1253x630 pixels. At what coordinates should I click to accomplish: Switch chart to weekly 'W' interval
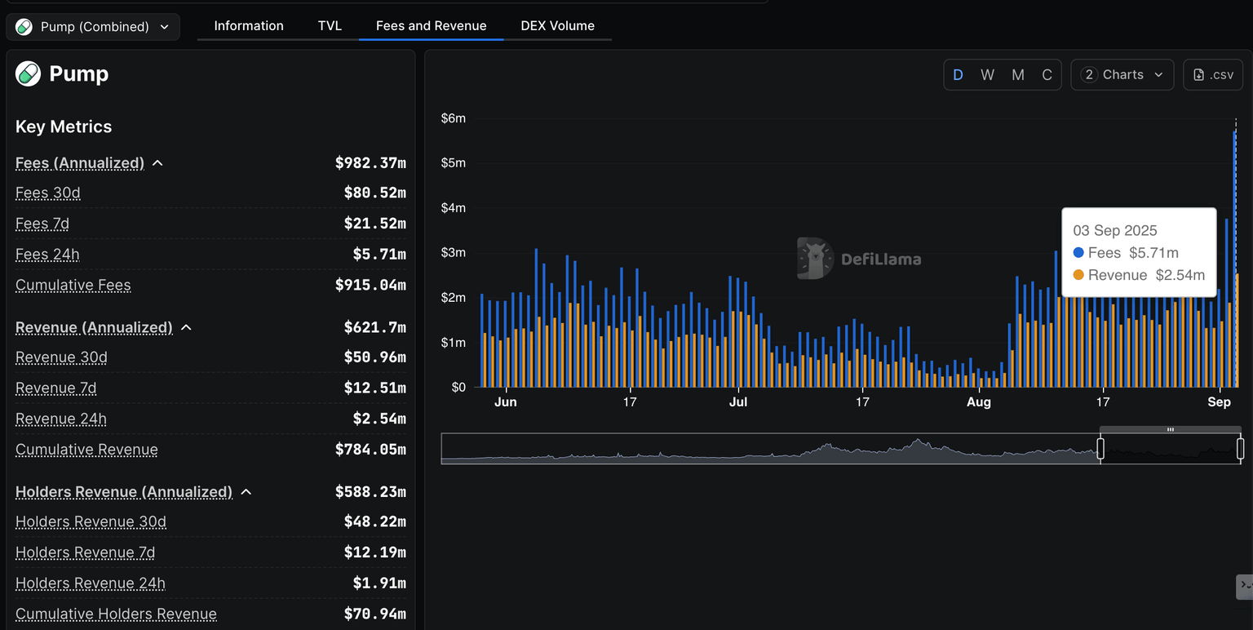pyautogui.click(x=987, y=74)
